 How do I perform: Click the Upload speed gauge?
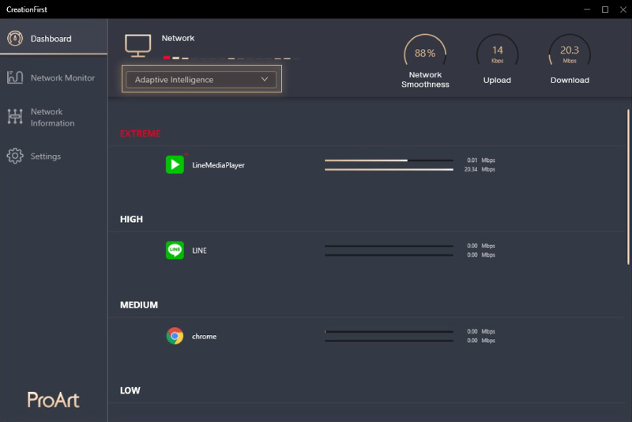[497, 54]
